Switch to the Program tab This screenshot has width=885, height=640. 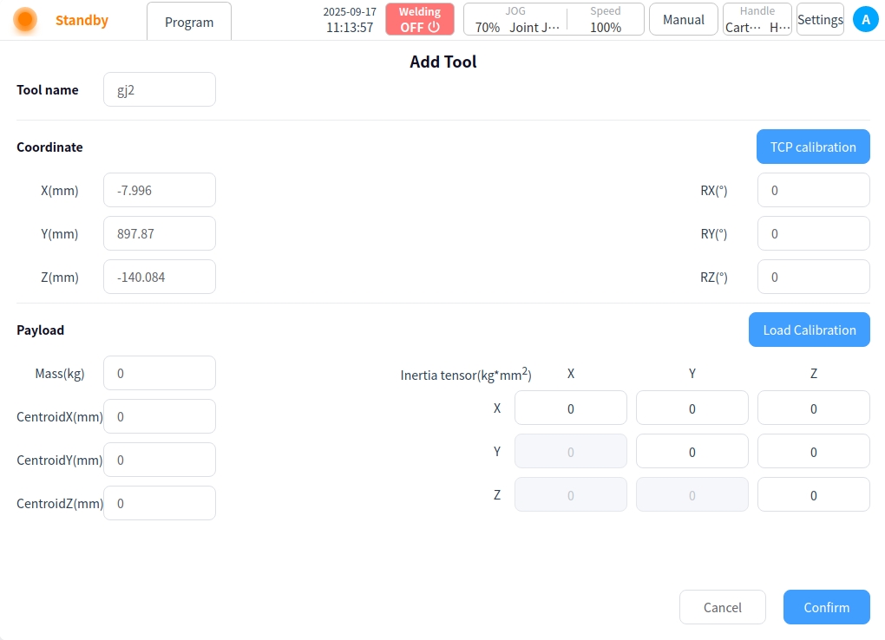pyautogui.click(x=189, y=22)
